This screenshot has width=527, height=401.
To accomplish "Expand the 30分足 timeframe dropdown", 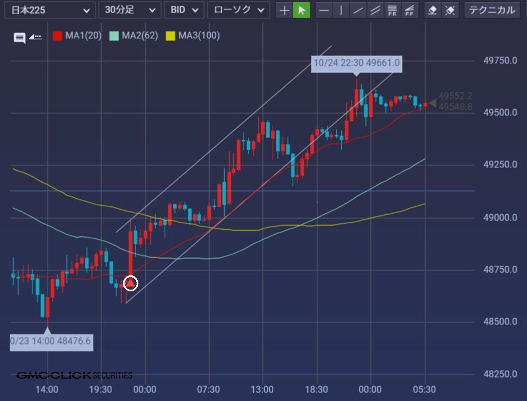I will [x=129, y=10].
